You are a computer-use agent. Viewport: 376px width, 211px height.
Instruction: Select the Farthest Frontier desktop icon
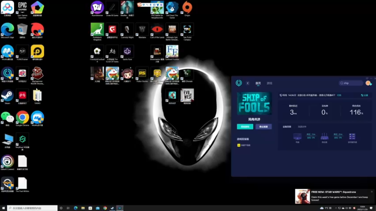click(x=172, y=53)
